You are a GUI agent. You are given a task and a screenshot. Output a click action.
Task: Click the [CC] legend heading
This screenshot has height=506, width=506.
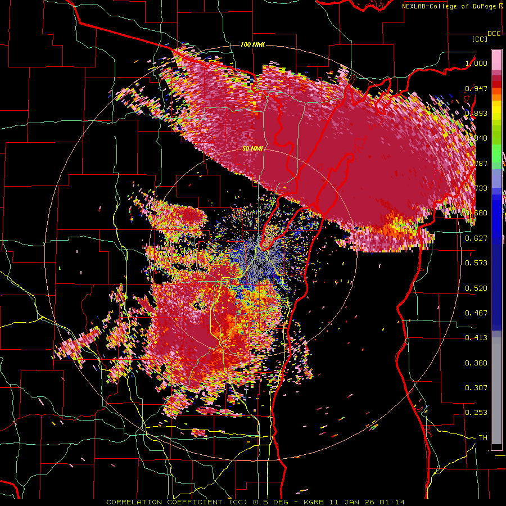480,39
